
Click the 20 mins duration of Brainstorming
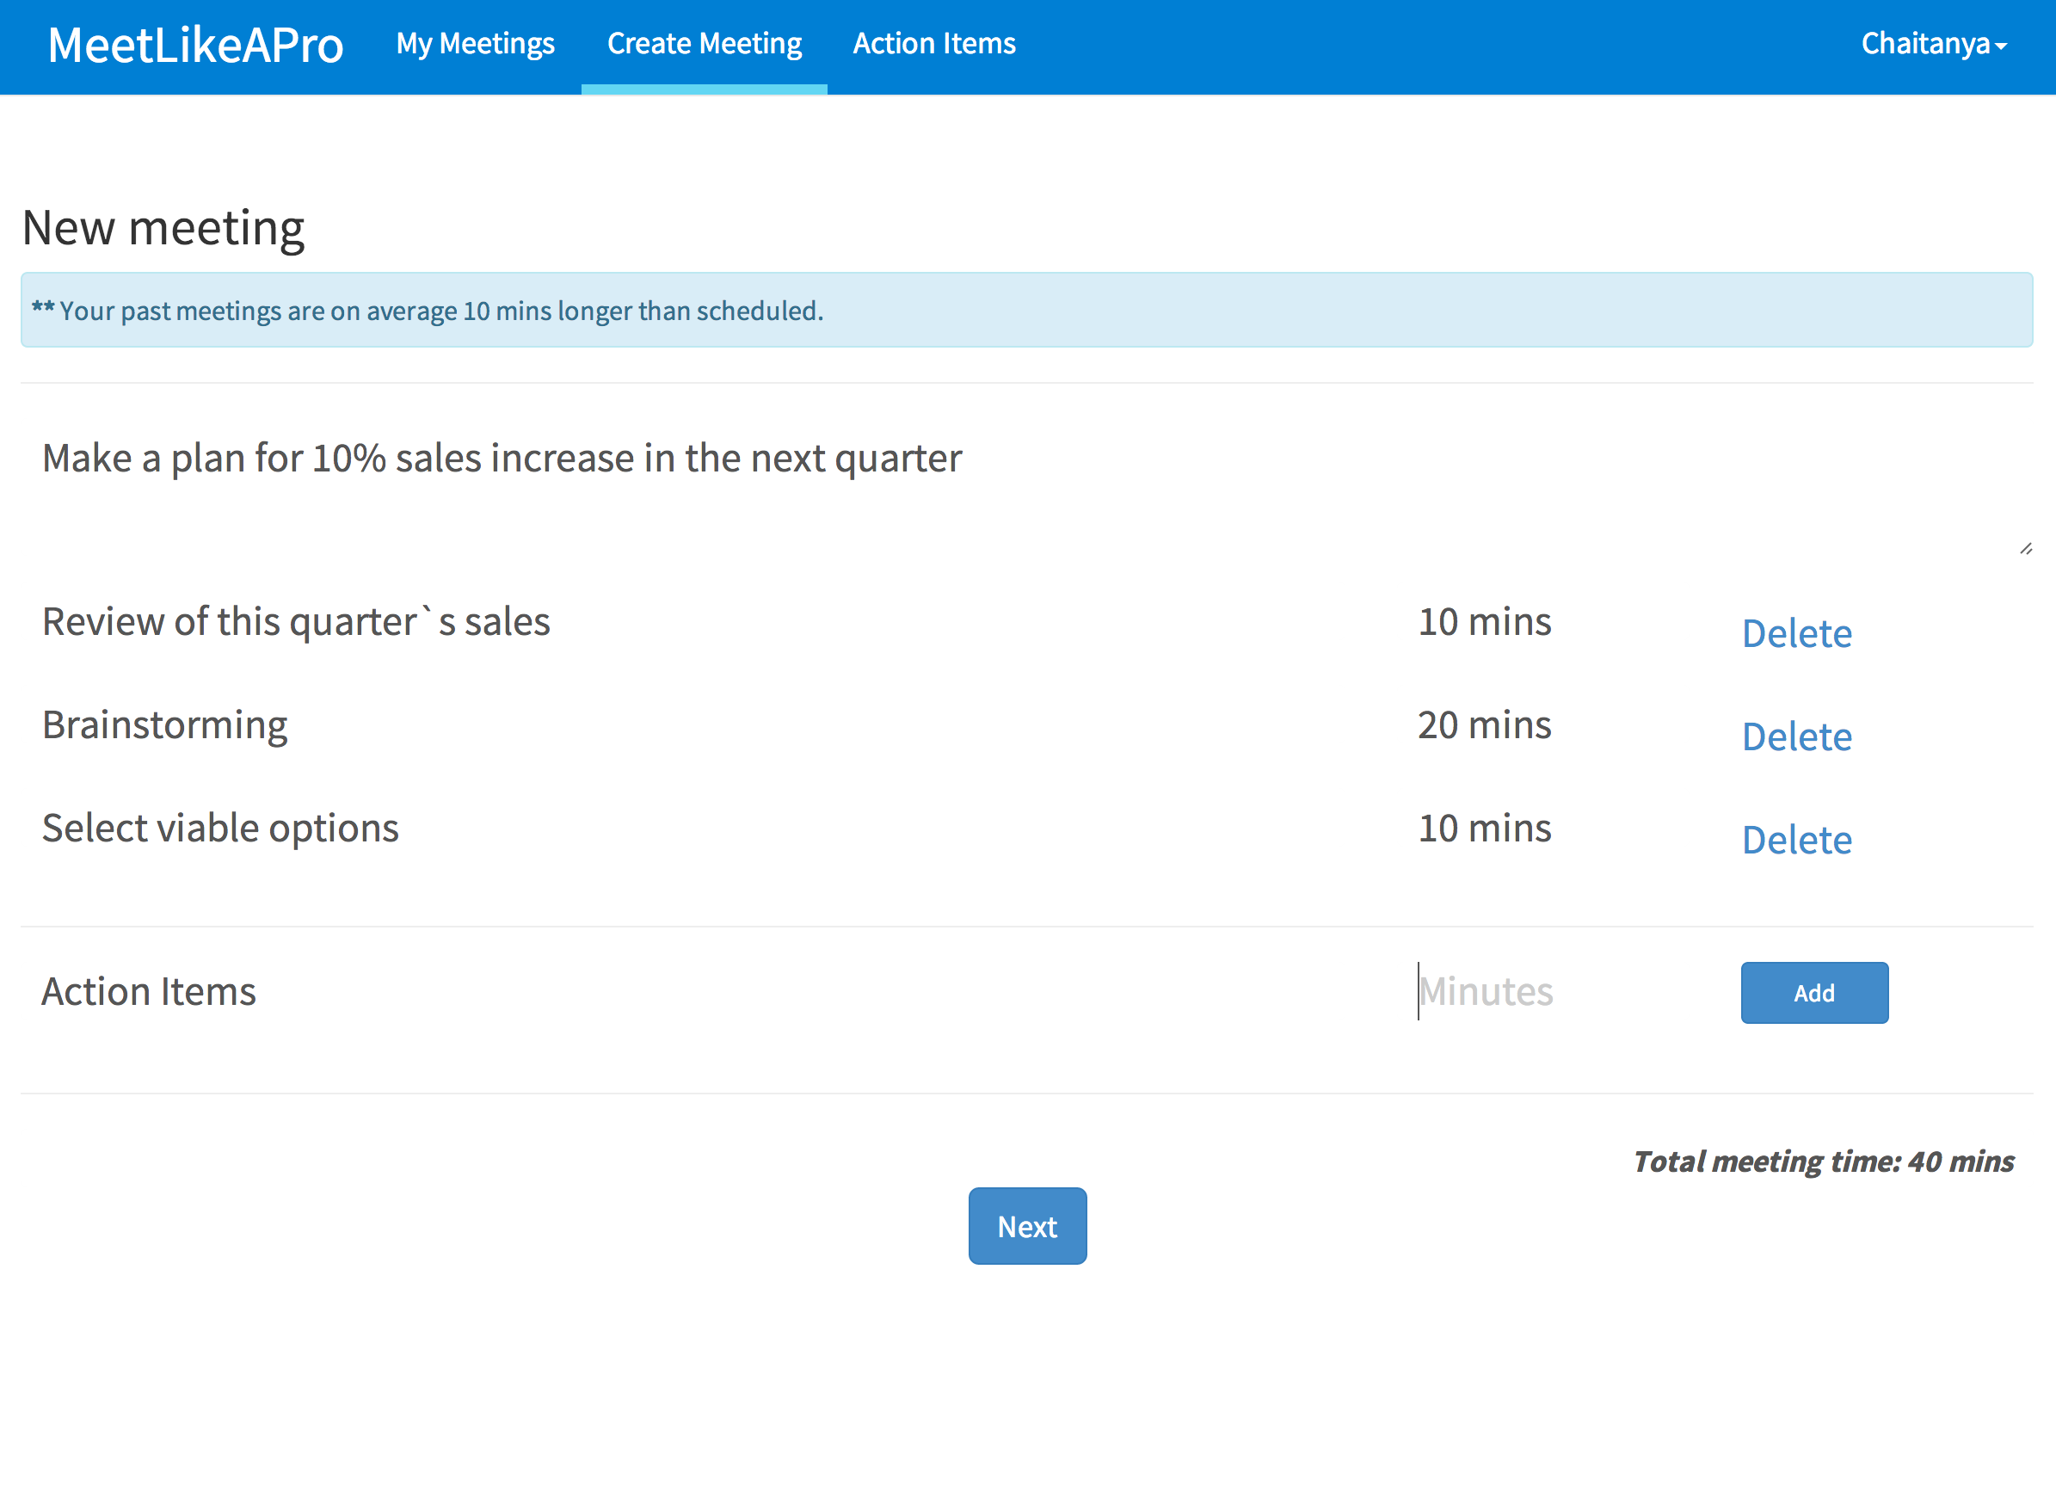(1484, 725)
